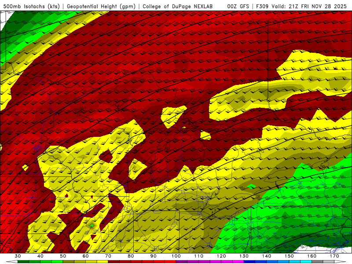Click the '170' label on the color scale
The height and width of the screenshot is (264, 352).
pyautogui.click(x=334, y=256)
